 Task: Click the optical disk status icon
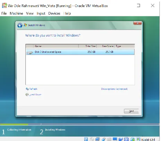[x=92, y=139]
